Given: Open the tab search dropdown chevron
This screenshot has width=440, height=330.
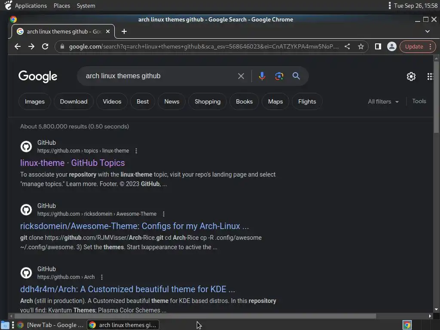Looking at the screenshot, I should (x=428, y=31).
